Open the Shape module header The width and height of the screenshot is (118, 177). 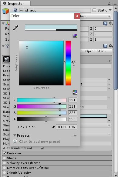tap(57, 158)
